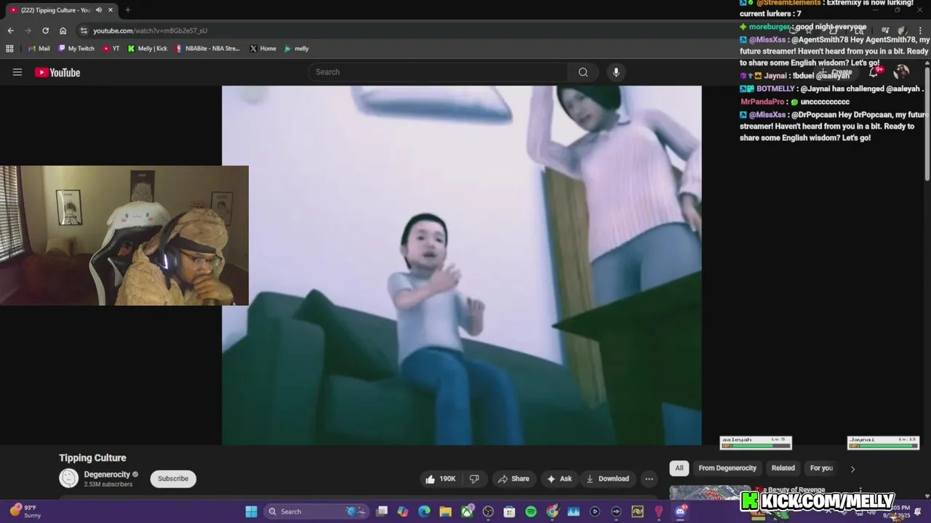Open the YT bookmark

point(111,49)
